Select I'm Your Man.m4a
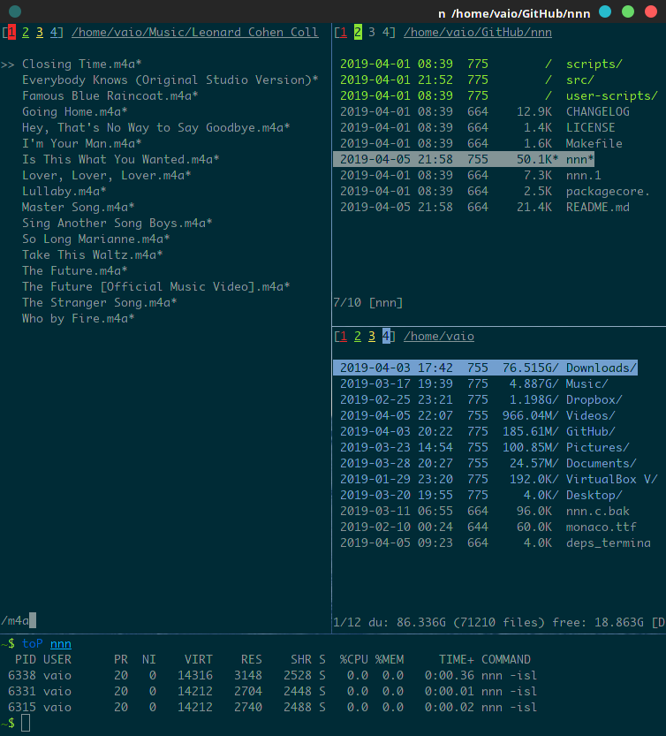Viewport: 666px width, 736px height. [81, 144]
